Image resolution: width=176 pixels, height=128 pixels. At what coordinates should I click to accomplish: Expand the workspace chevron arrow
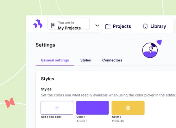tap(97, 25)
